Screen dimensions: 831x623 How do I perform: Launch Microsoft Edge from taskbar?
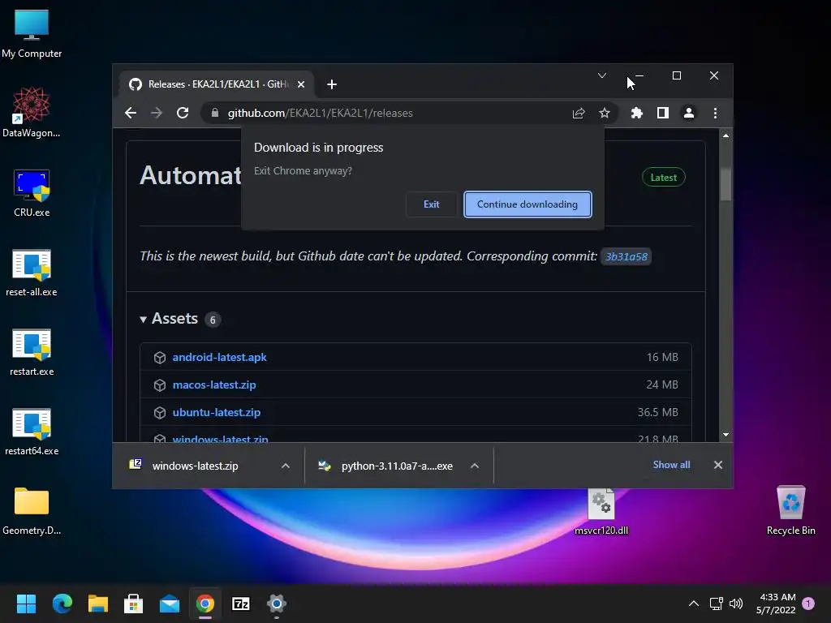click(x=62, y=604)
